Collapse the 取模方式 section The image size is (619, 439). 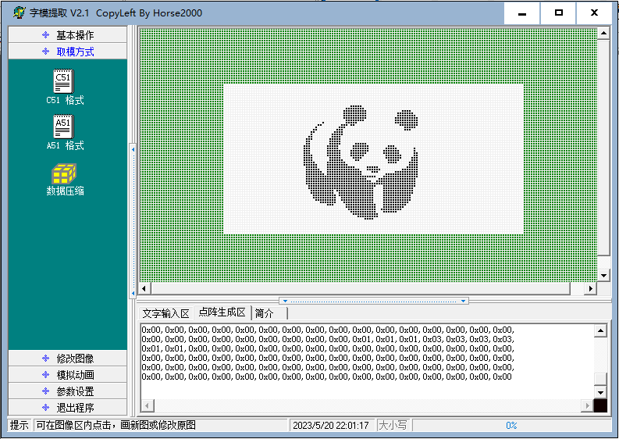pyautogui.click(x=67, y=52)
